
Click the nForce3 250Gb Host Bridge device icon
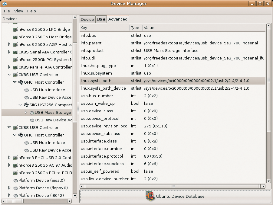15,37
